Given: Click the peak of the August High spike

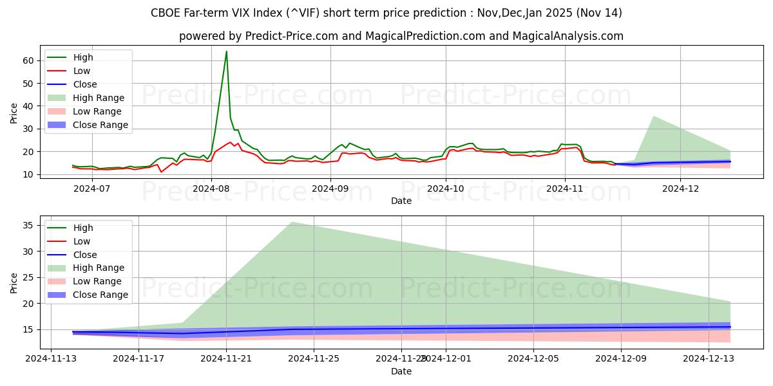Looking at the screenshot, I should (226, 51).
